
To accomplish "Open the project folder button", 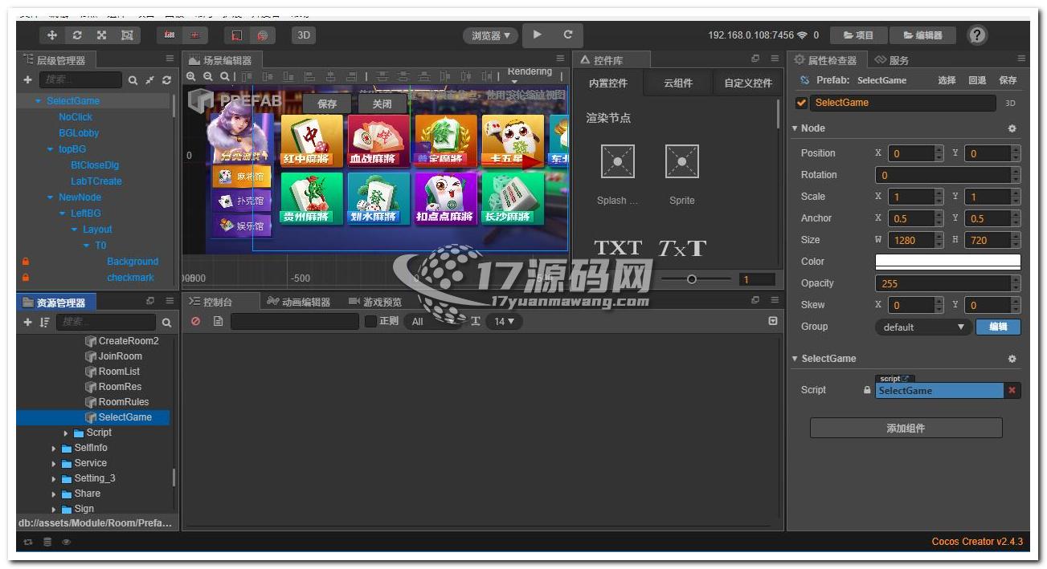I will 857,35.
